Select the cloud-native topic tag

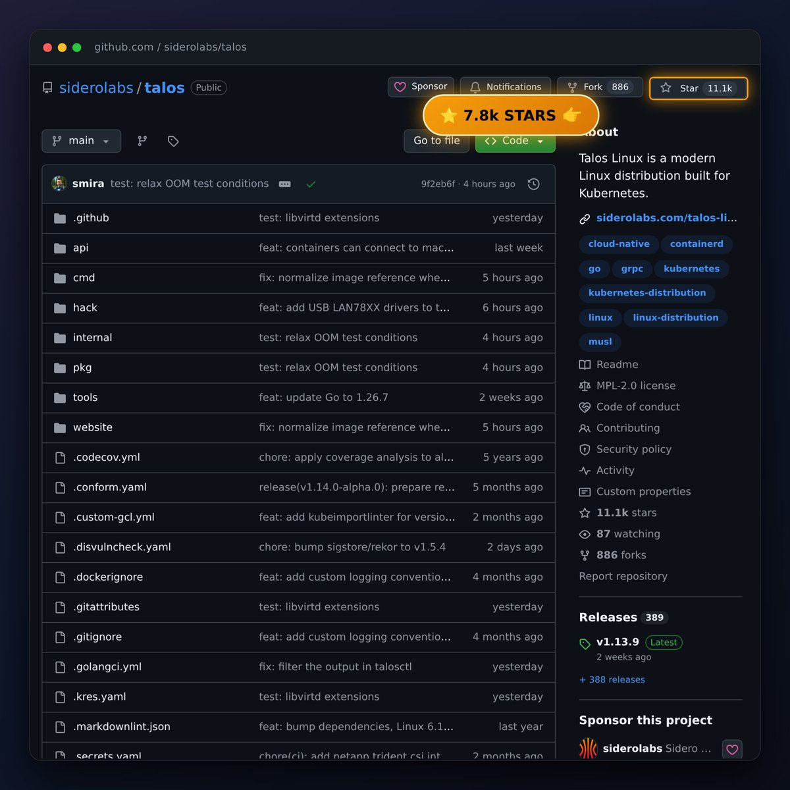click(619, 244)
